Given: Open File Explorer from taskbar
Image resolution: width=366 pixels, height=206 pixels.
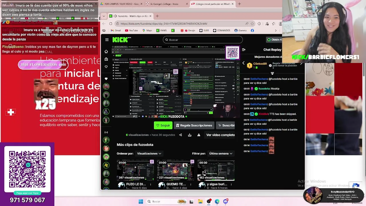Looking at the screenshot, I should pos(200,201).
